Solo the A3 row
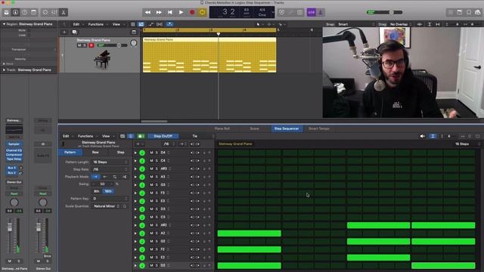This screenshot has height=272, width=484. pos(157,177)
